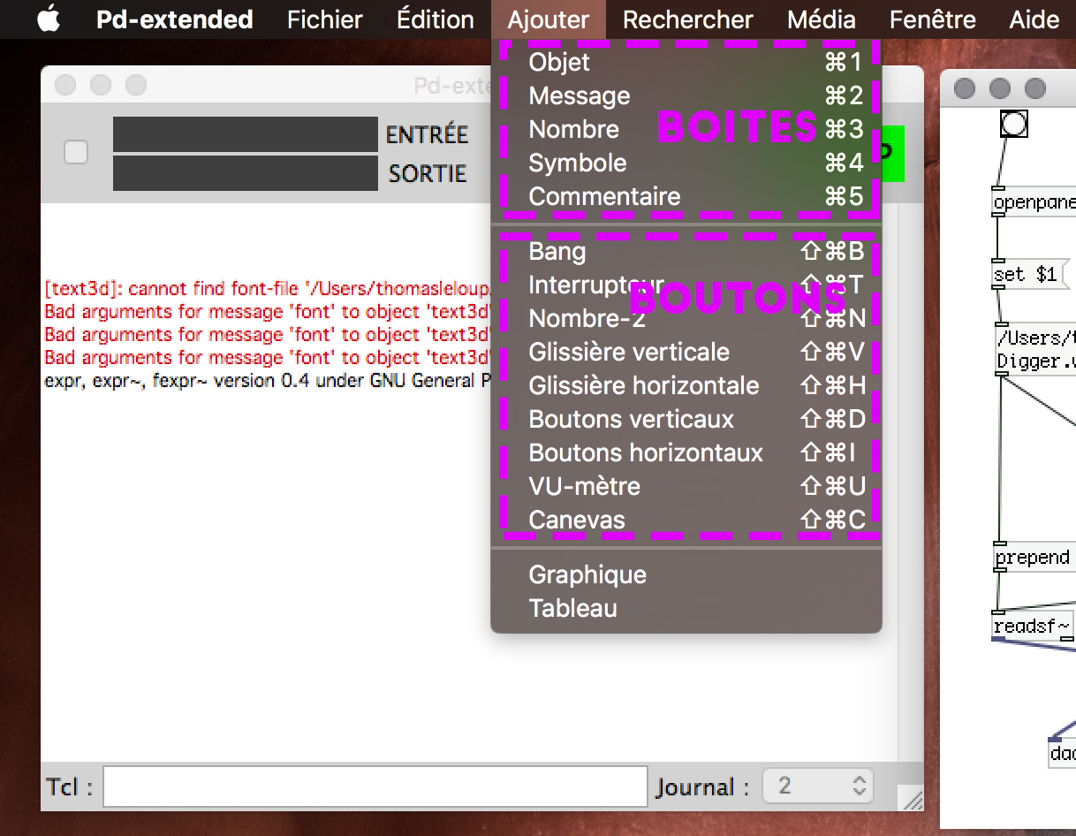Image resolution: width=1076 pixels, height=836 pixels.
Task: Open the Média menu
Action: coord(822,19)
